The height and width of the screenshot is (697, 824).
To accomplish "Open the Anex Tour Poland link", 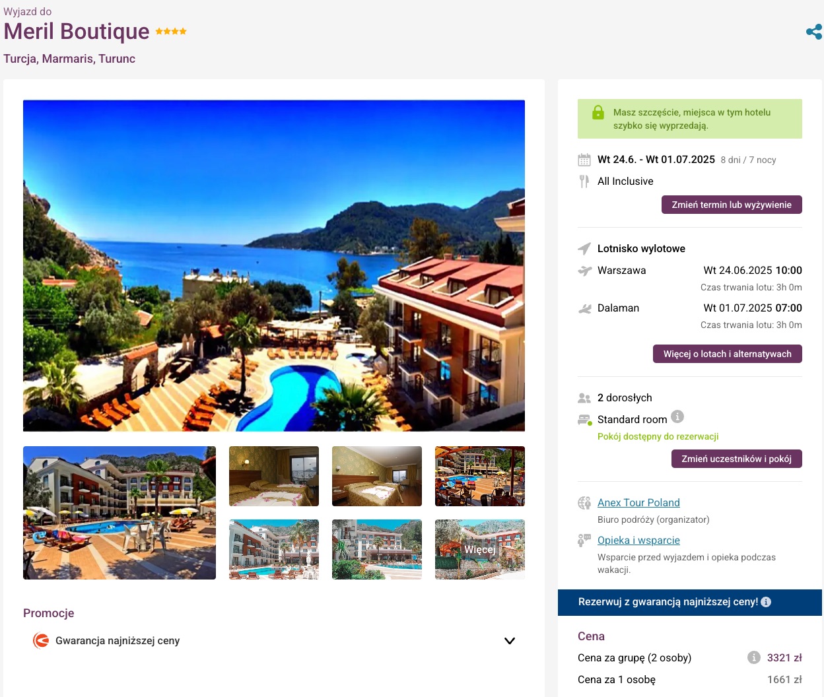I will (638, 503).
